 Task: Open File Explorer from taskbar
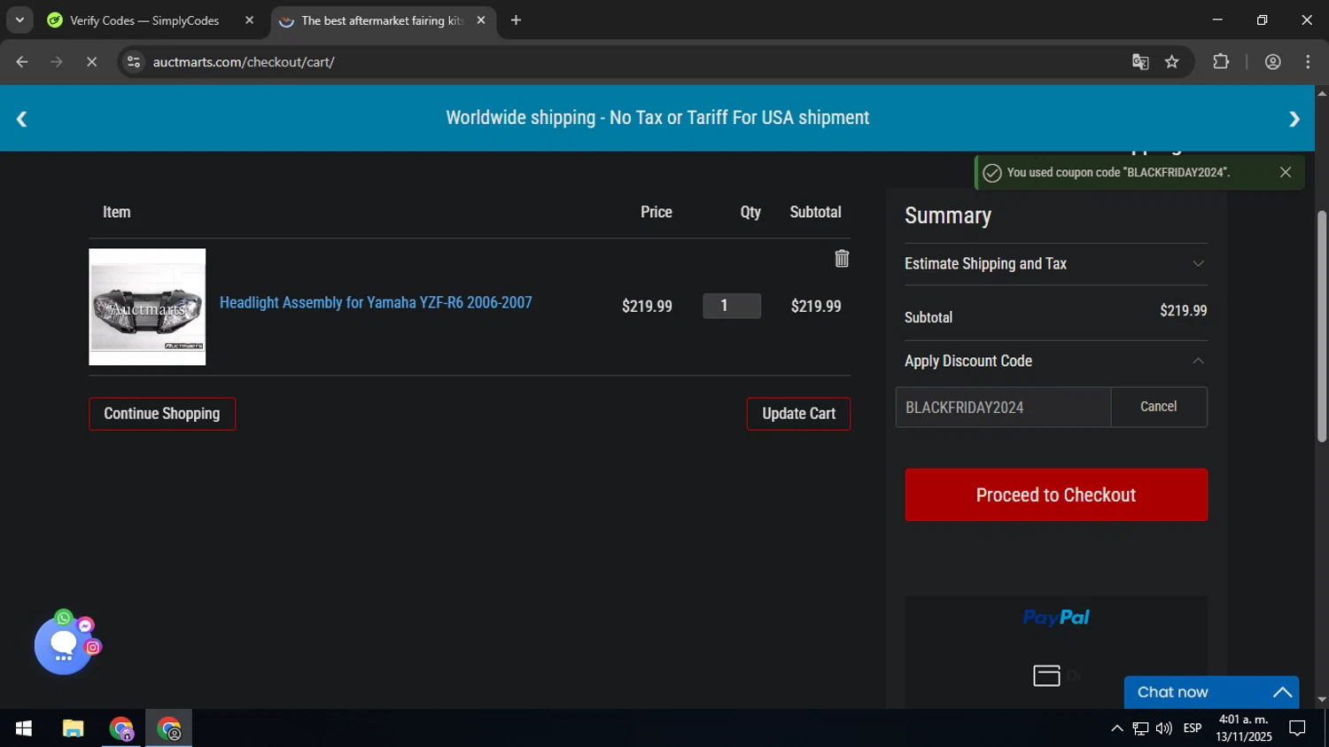[x=73, y=728]
